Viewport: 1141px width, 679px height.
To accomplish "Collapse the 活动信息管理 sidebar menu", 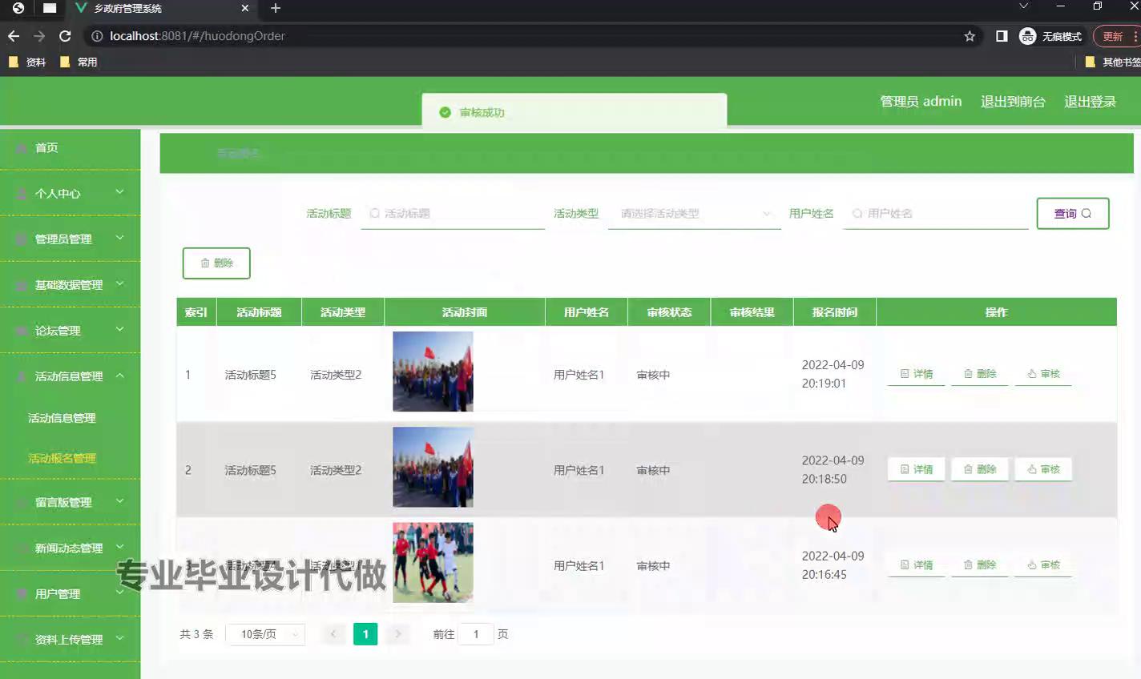I will tap(70, 376).
